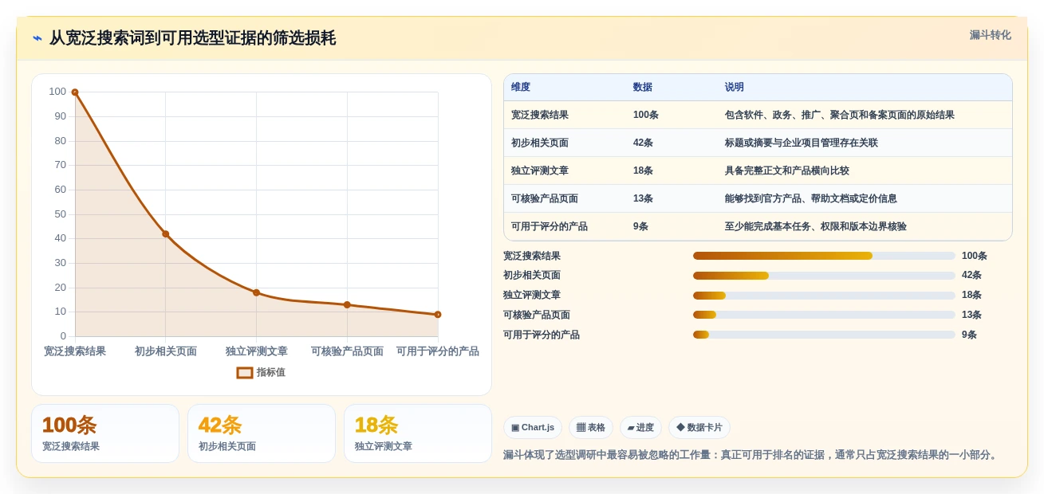Screen dimensions: 1044x494
Task: Click x-axis label 宽泛搜索结果 under chart
Action: tap(75, 351)
